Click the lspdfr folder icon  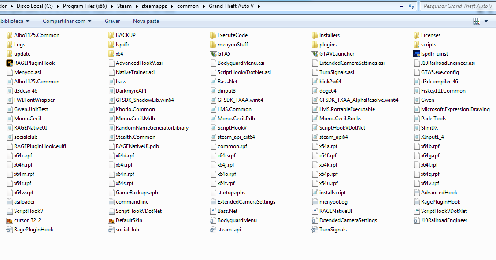[x=111, y=45]
